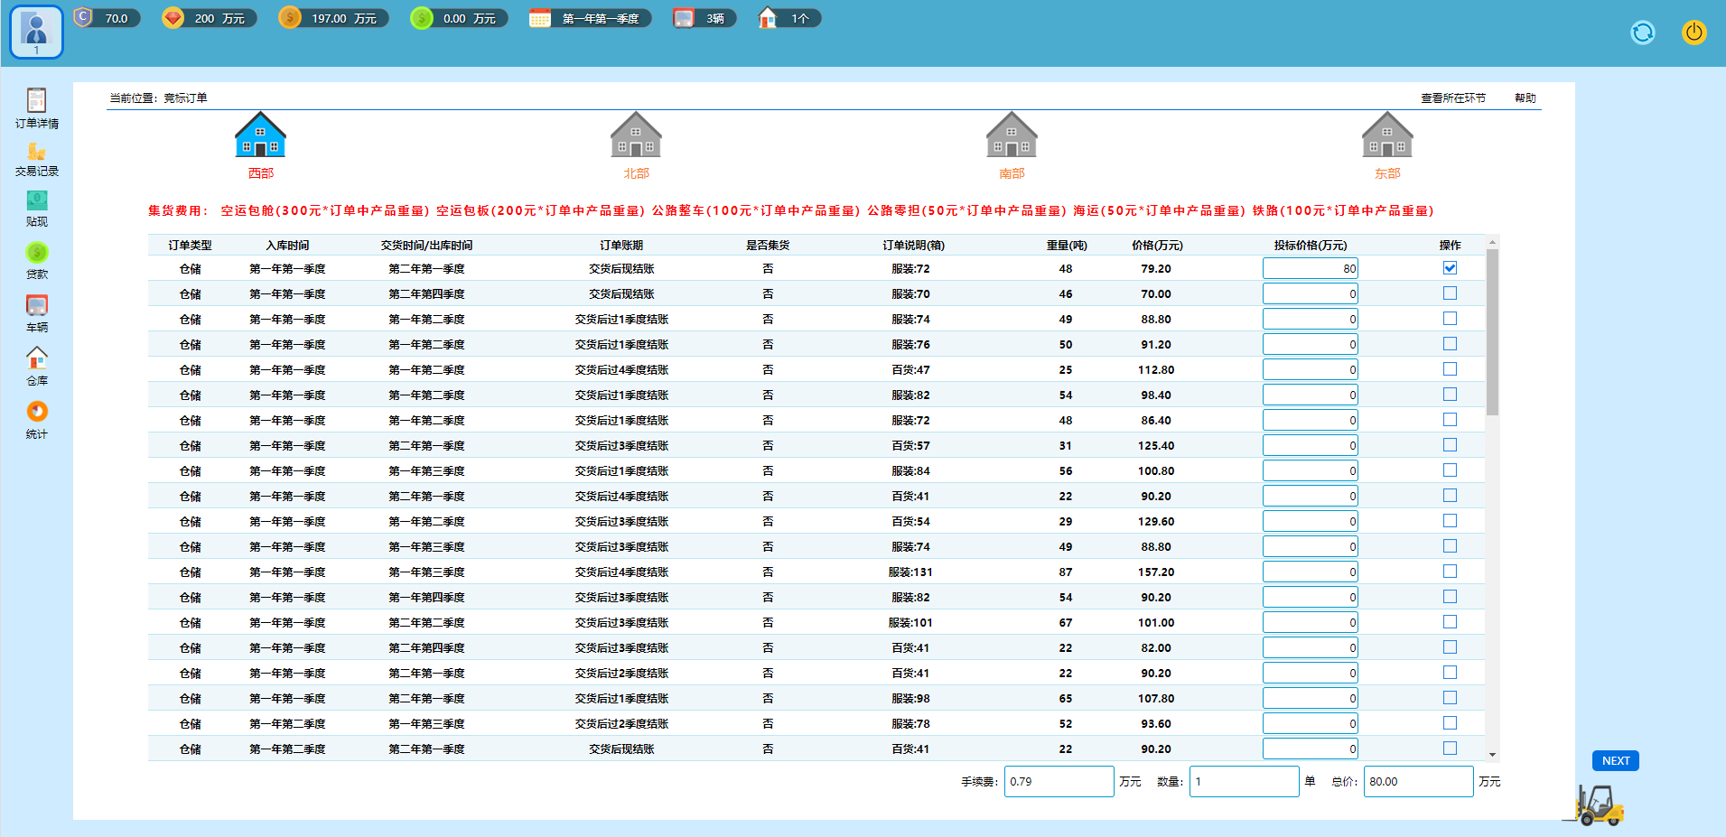Click the refresh icon at top right

(x=1642, y=33)
